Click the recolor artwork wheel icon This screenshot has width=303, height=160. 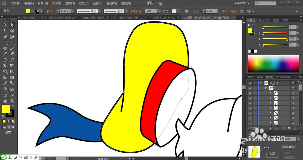click(186, 11)
